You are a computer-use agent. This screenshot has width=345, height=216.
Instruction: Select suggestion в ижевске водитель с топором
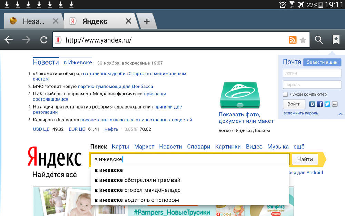point(190,200)
